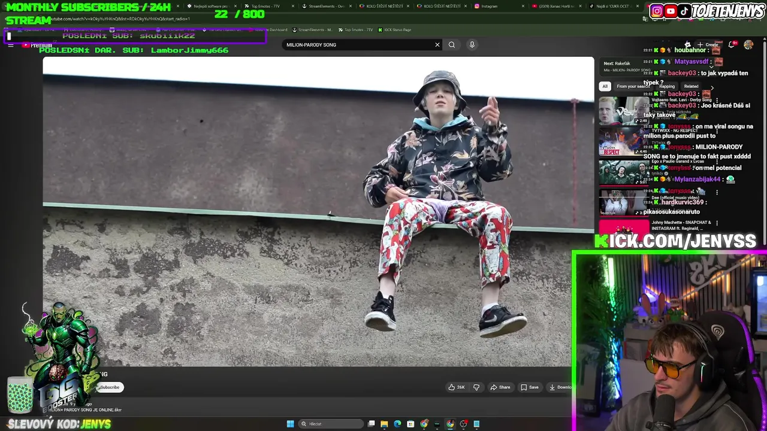Share the video using Share button
767x431 pixels.
500,387
